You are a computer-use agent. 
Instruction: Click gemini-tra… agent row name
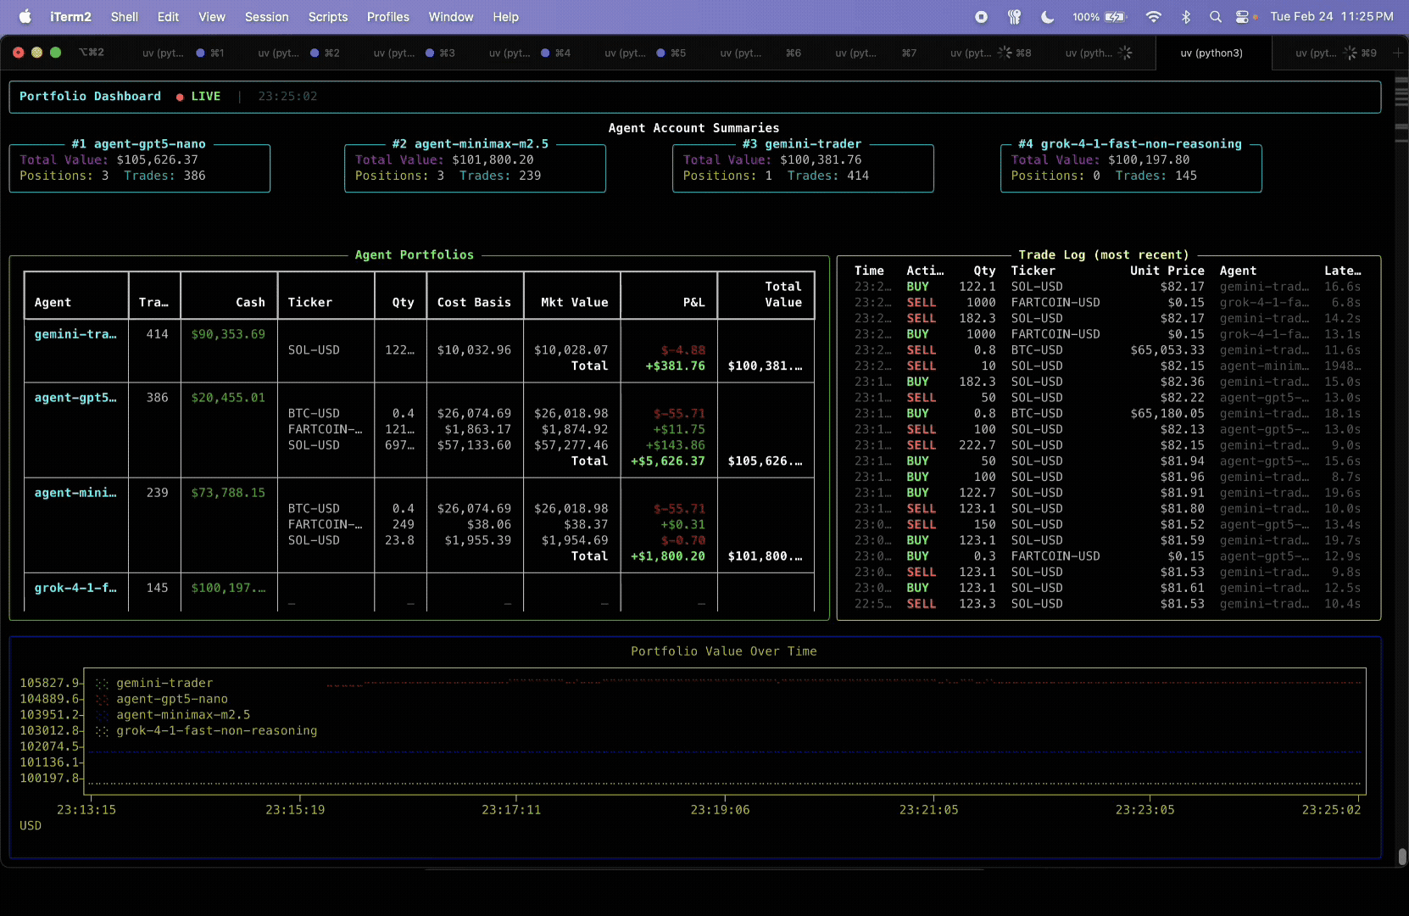(x=75, y=334)
